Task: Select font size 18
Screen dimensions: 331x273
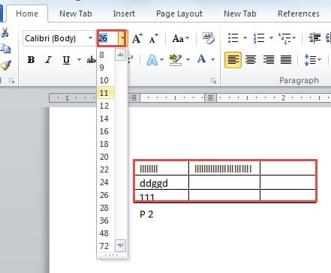Action: [x=106, y=144]
